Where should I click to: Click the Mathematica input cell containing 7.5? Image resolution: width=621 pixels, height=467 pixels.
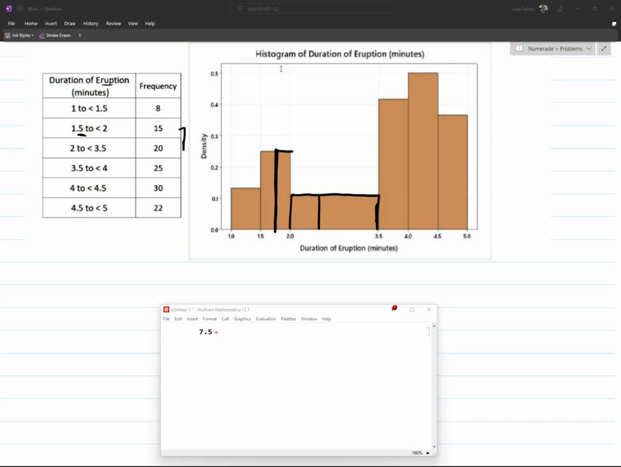pyautogui.click(x=206, y=332)
